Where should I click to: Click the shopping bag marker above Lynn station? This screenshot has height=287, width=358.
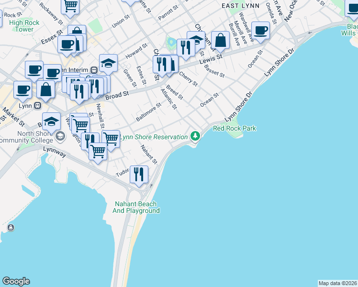point(45,90)
